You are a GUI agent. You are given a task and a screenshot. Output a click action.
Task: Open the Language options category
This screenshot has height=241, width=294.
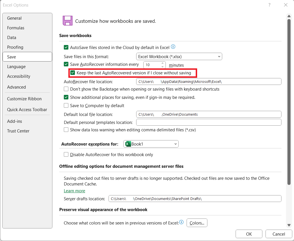(27, 67)
